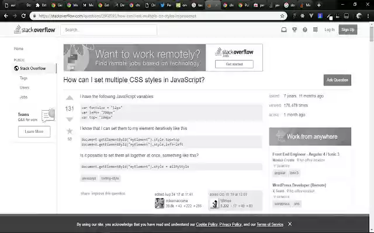Click the coding-style tag

click(110, 178)
